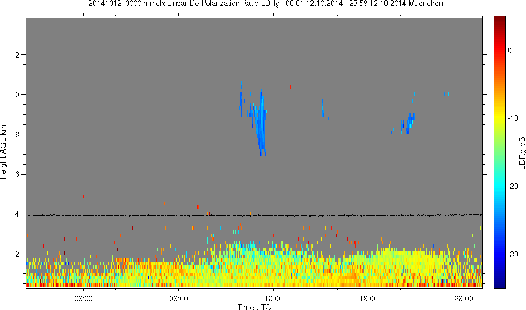Screen dimensions: 526x310
Task: Click the plot title text 20141012_0000.mmclx
Action: [127, 4]
